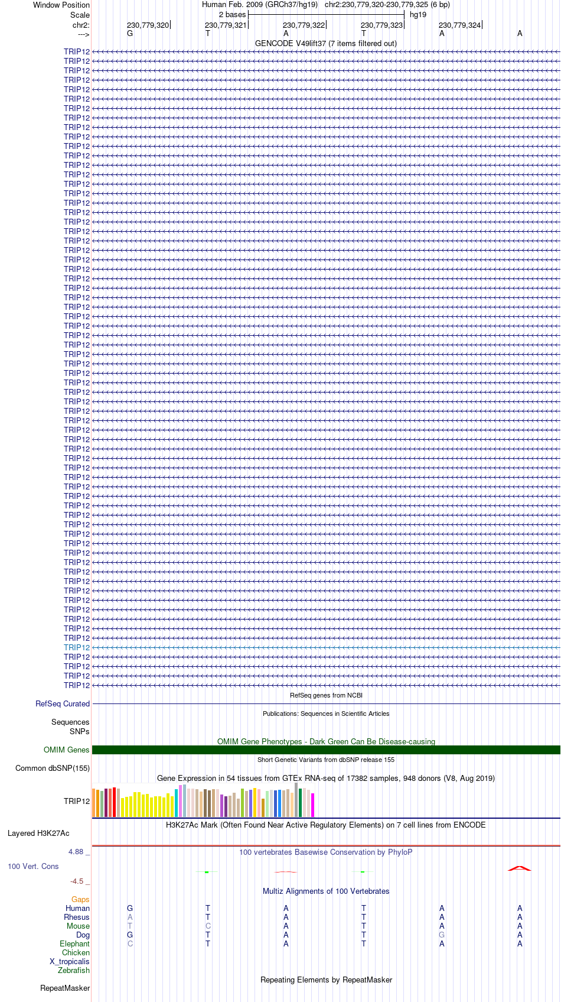
Task: Open 100 vertebrates Basewise Conservation by PhyloP title
Action: (326, 852)
